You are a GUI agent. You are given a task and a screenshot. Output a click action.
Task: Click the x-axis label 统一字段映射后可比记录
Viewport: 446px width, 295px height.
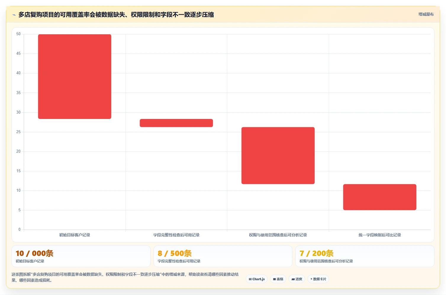pyautogui.click(x=380, y=235)
